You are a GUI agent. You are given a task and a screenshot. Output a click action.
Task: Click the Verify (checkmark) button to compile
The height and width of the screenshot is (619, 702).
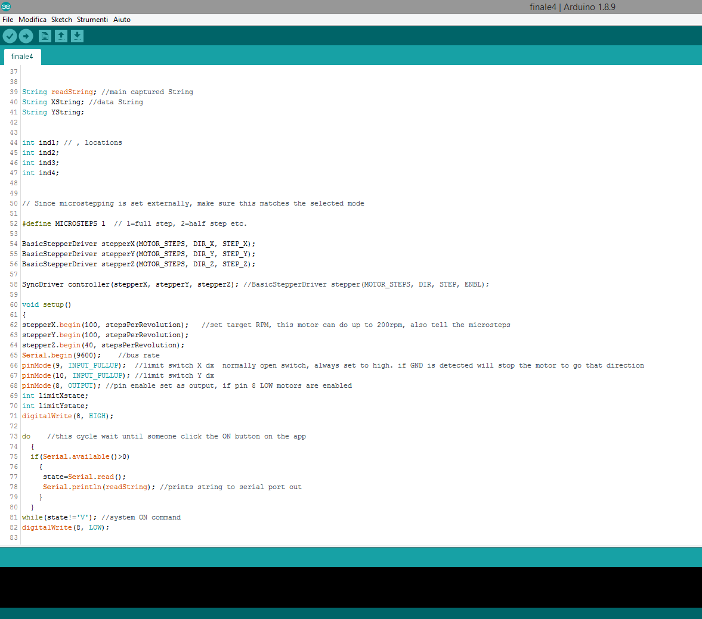click(10, 36)
